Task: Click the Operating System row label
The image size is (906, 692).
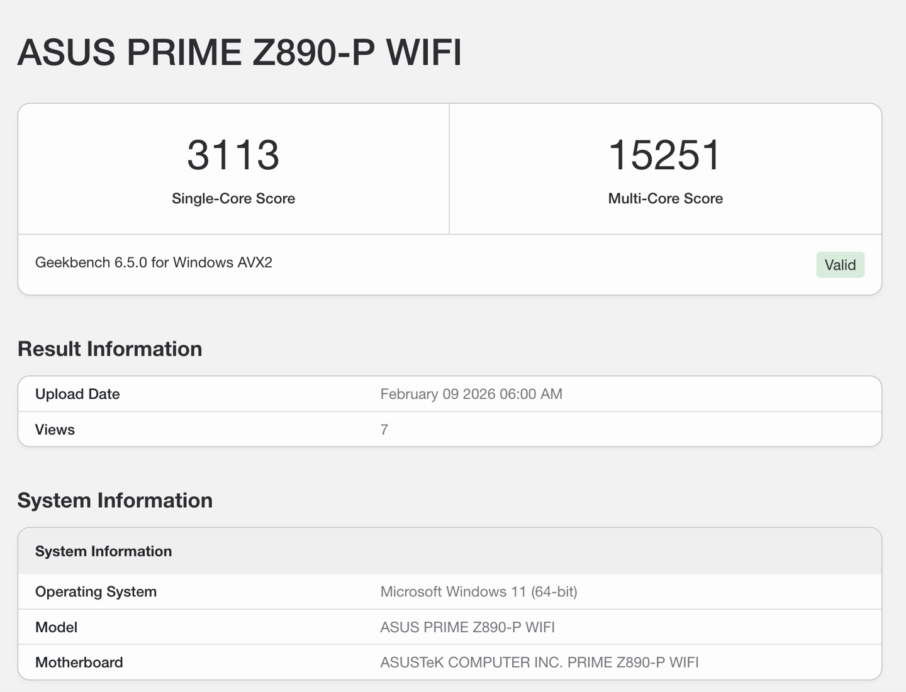Action: coord(96,592)
